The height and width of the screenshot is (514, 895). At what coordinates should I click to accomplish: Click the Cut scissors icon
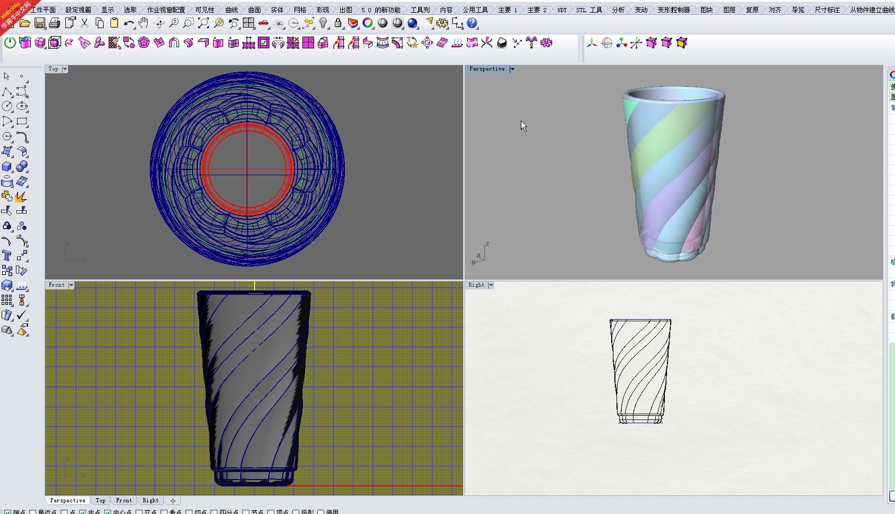[85, 23]
